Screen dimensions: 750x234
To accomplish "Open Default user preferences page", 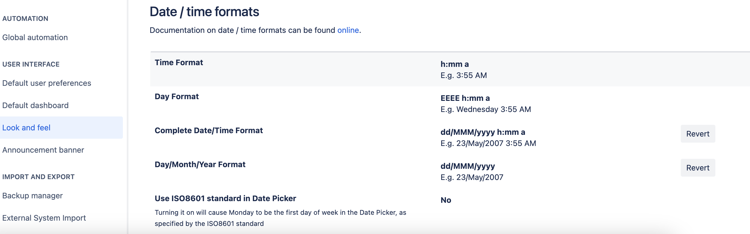I will click(x=47, y=83).
